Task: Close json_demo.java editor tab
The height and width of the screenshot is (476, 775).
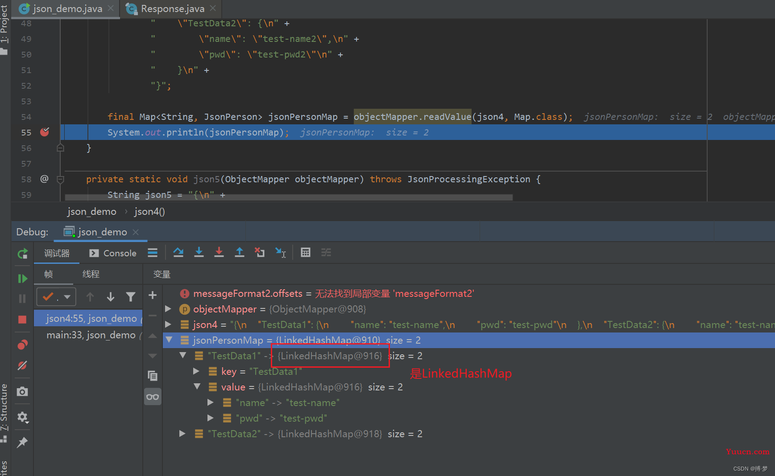Action: [111, 8]
